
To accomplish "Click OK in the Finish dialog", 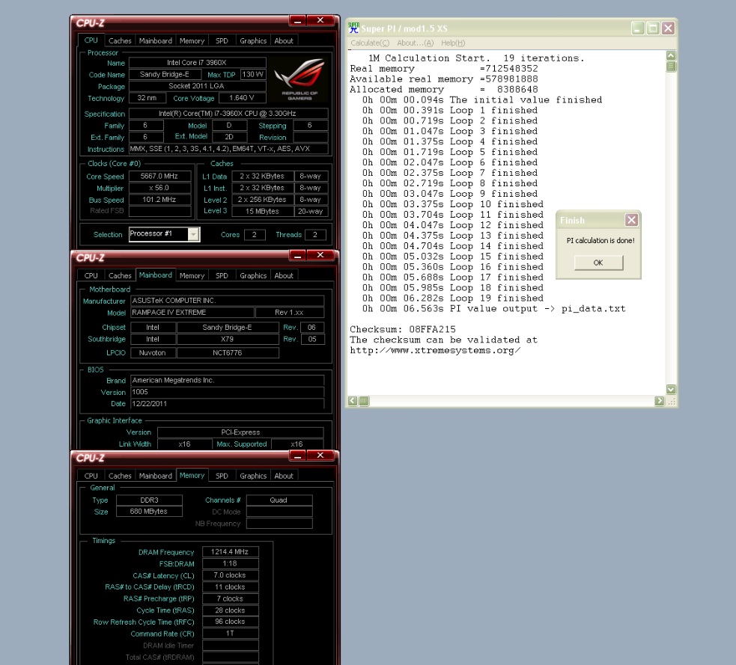I will tap(598, 263).
